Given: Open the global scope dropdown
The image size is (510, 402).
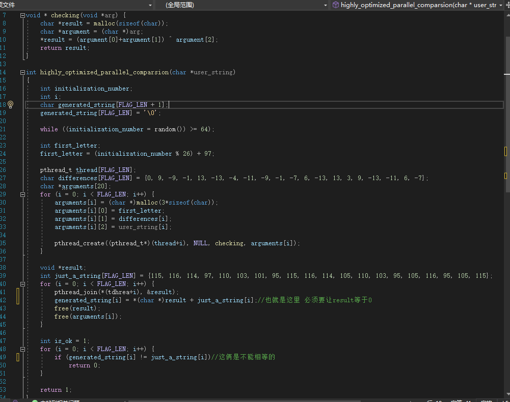Looking at the screenshot, I should [325, 5].
